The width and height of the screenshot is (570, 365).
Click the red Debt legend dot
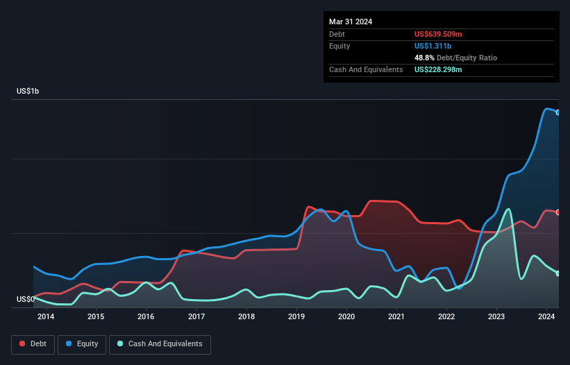[x=22, y=343]
